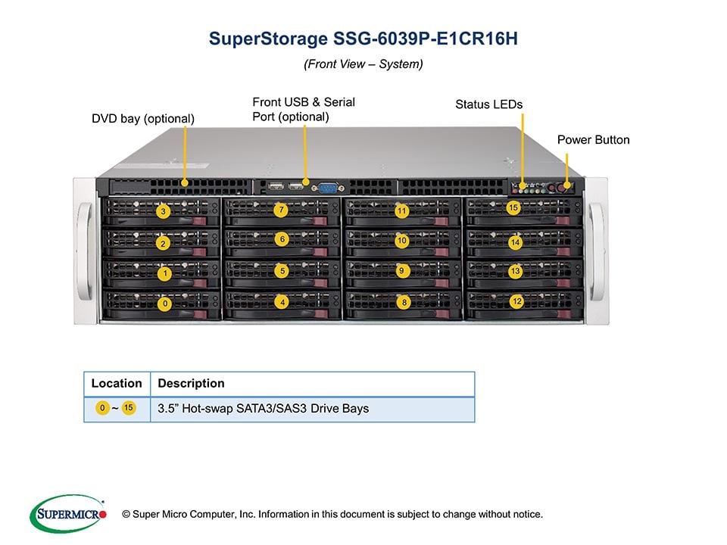
Task: Click the "Power Button" label
Action: 593,140
